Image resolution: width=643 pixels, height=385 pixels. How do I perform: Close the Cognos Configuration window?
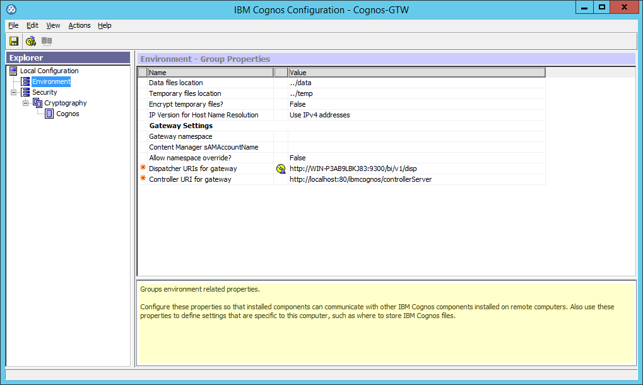coord(624,8)
